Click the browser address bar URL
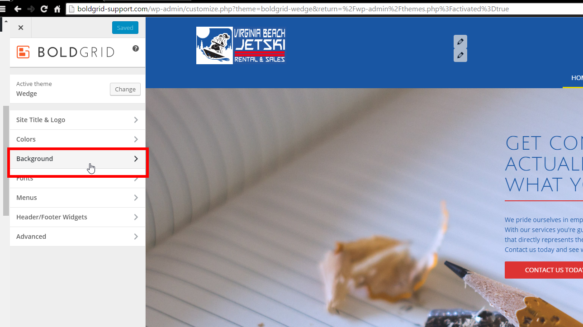Screen dimensions: 583x327 [293, 9]
